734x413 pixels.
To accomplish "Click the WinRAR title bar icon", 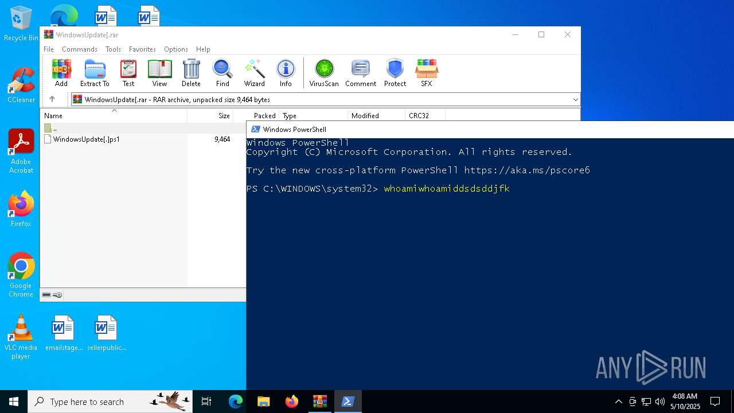I will coord(49,34).
